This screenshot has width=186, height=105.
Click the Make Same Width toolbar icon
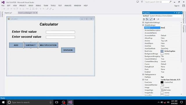coord(27,9)
